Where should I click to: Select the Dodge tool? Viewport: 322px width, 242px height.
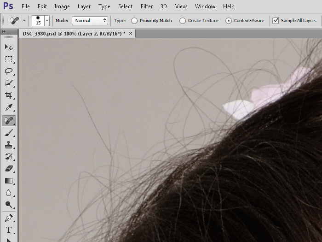point(9,205)
